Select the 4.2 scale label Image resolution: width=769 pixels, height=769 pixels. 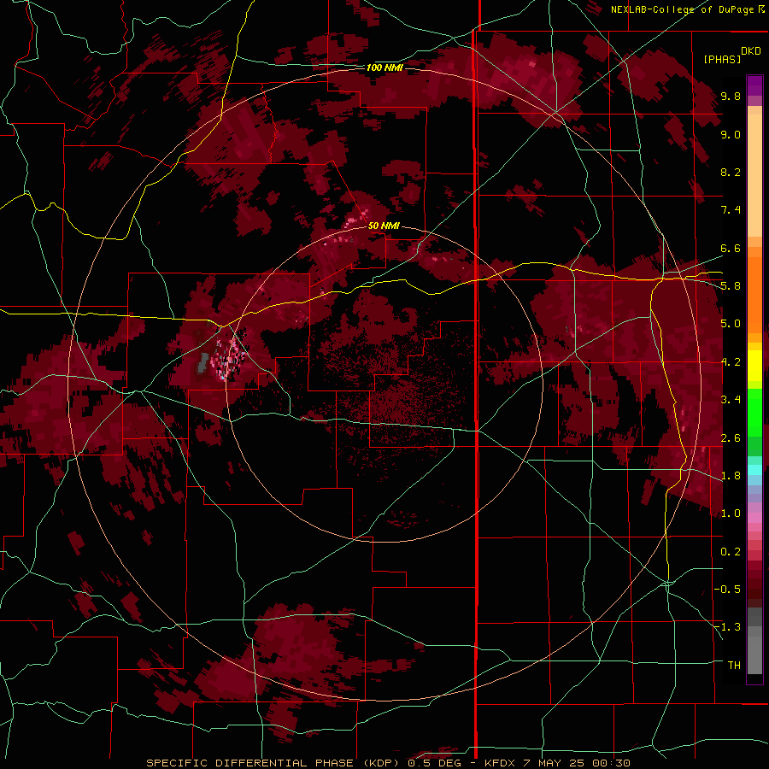(x=731, y=362)
